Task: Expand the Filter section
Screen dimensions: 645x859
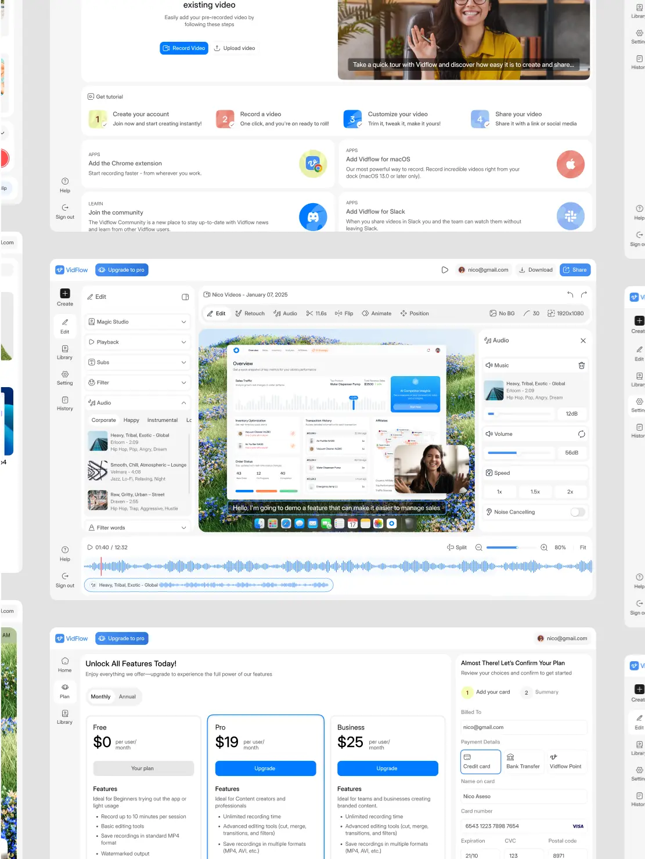Action: tap(138, 382)
